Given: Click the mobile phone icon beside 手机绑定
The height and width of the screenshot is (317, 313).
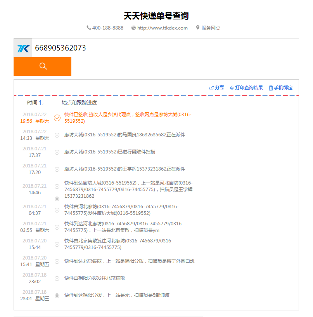Looking at the screenshot, I should point(271,88).
